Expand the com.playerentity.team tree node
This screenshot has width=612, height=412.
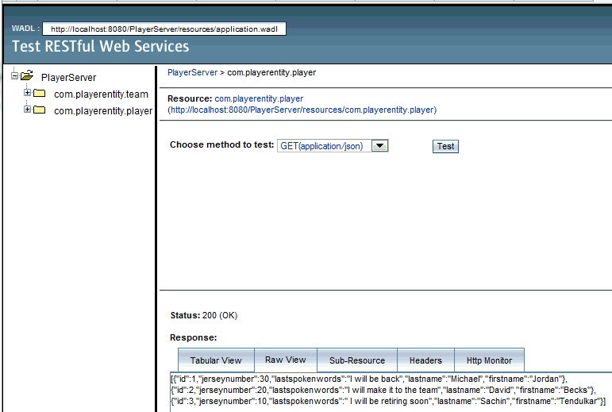[x=27, y=92]
